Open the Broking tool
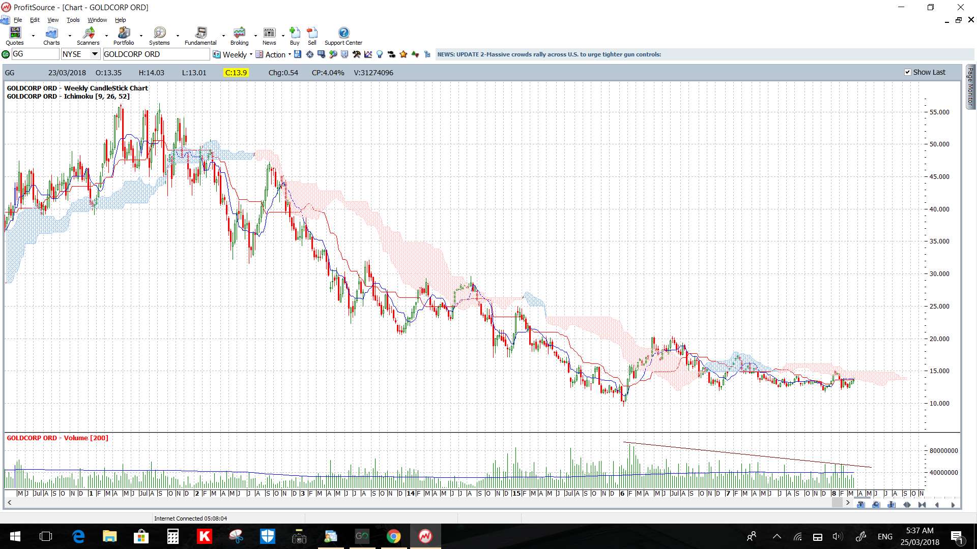Image resolution: width=977 pixels, height=549 pixels. coord(239,36)
